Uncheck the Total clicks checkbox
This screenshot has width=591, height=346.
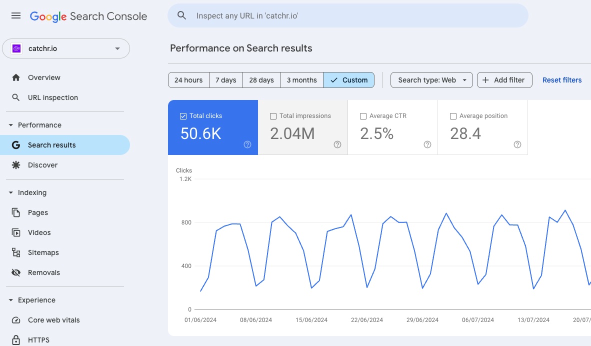[183, 116]
